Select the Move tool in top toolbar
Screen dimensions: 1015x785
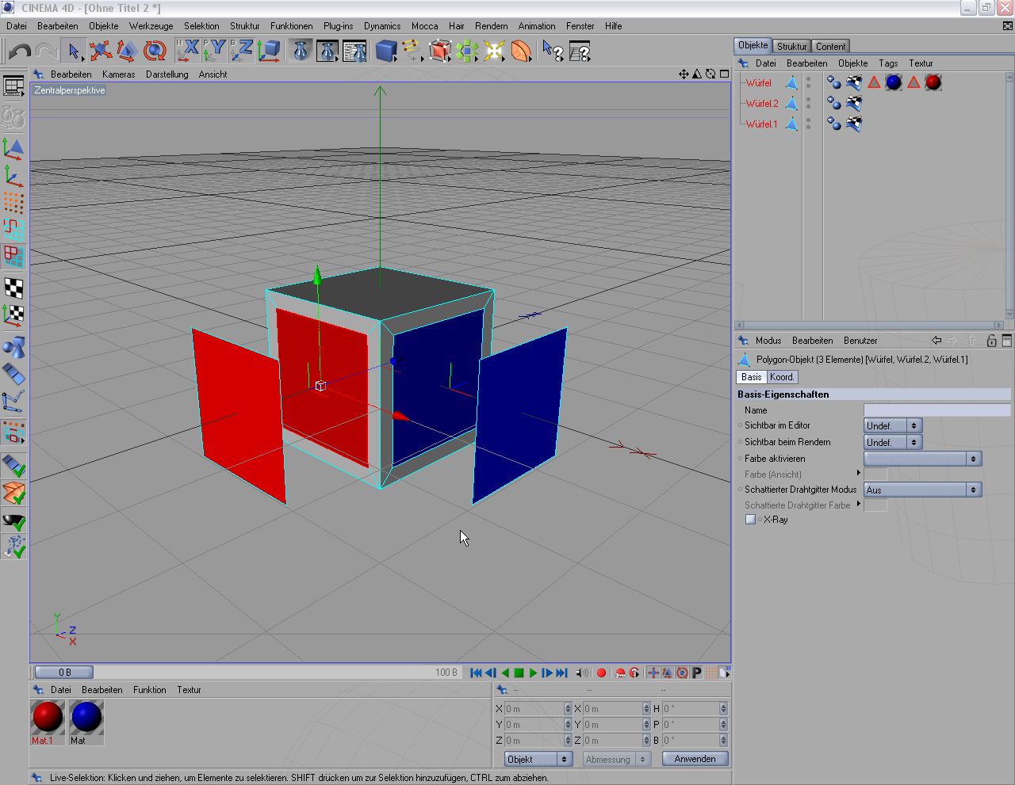tap(100, 51)
